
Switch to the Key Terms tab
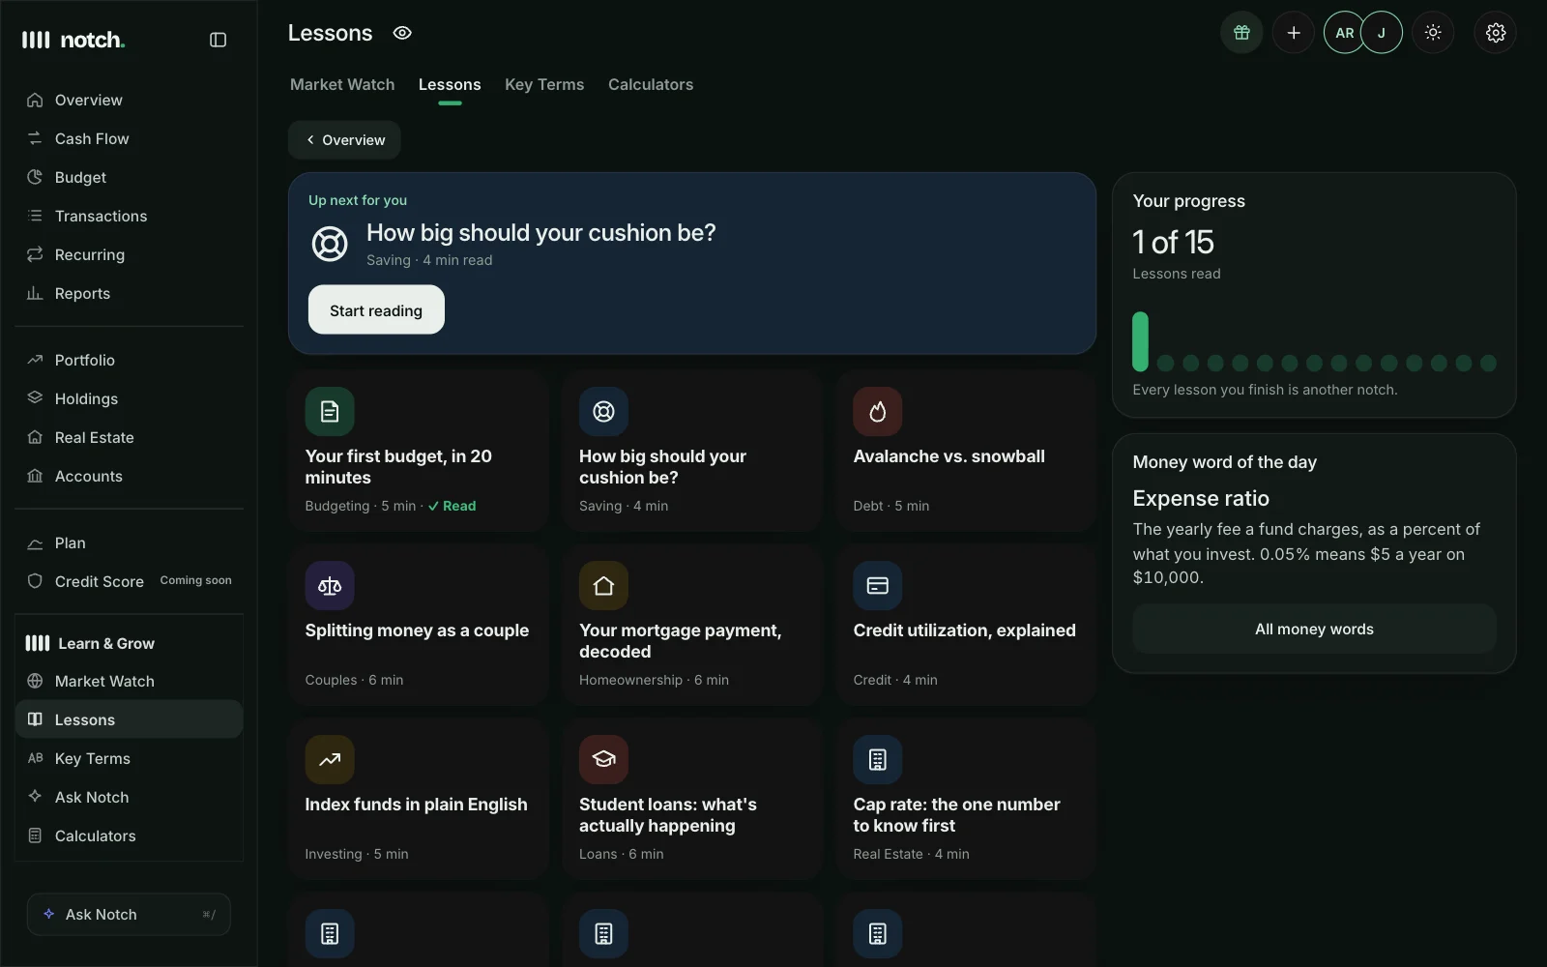(x=544, y=85)
